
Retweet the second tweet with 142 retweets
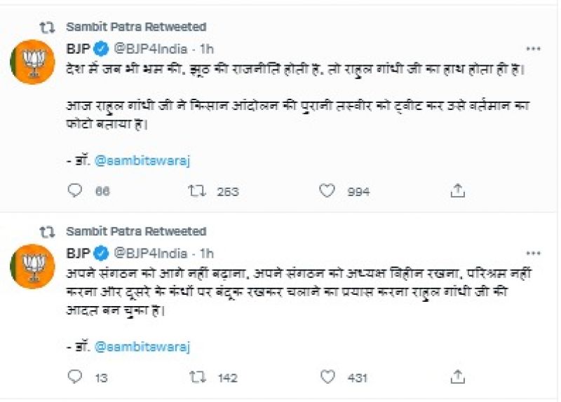(x=198, y=377)
